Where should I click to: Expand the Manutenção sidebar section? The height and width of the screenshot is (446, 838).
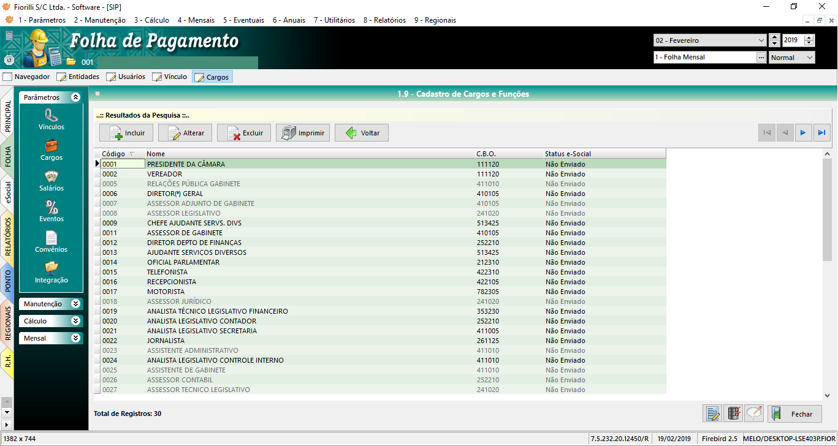point(51,304)
